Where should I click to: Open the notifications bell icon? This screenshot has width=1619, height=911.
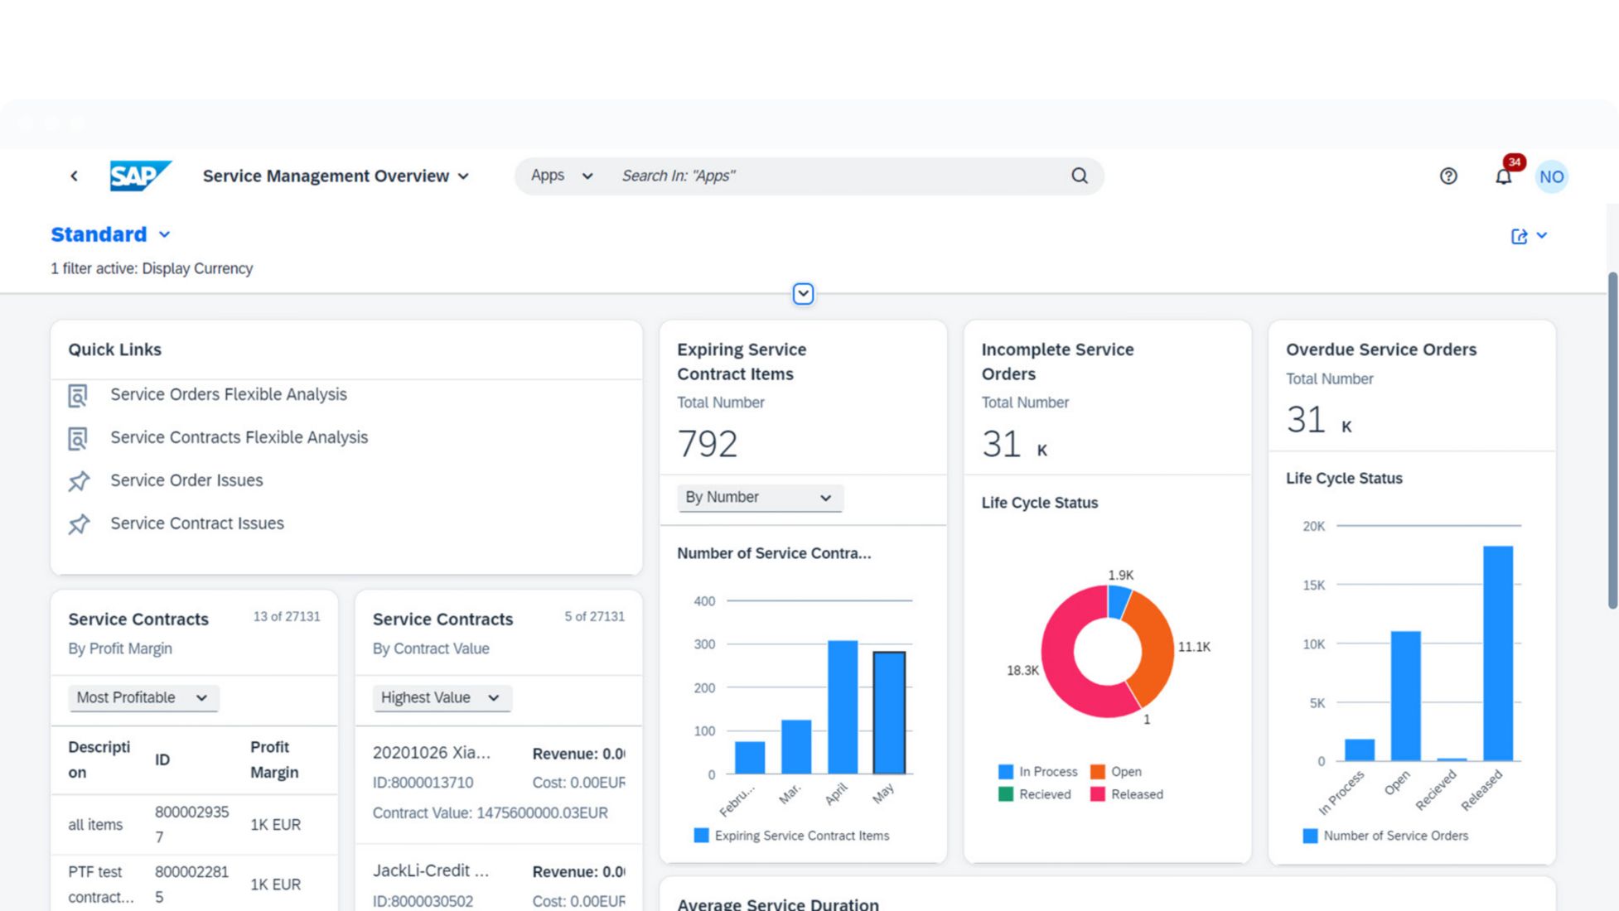pyautogui.click(x=1503, y=176)
